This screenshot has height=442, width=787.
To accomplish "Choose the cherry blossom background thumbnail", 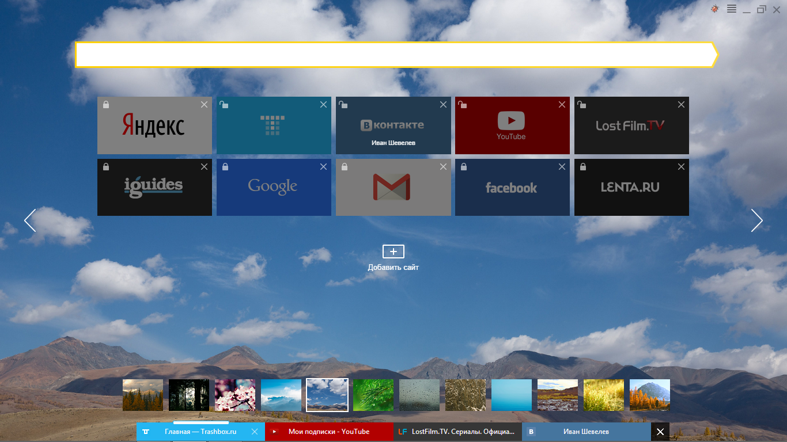I will (x=235, y=395).
